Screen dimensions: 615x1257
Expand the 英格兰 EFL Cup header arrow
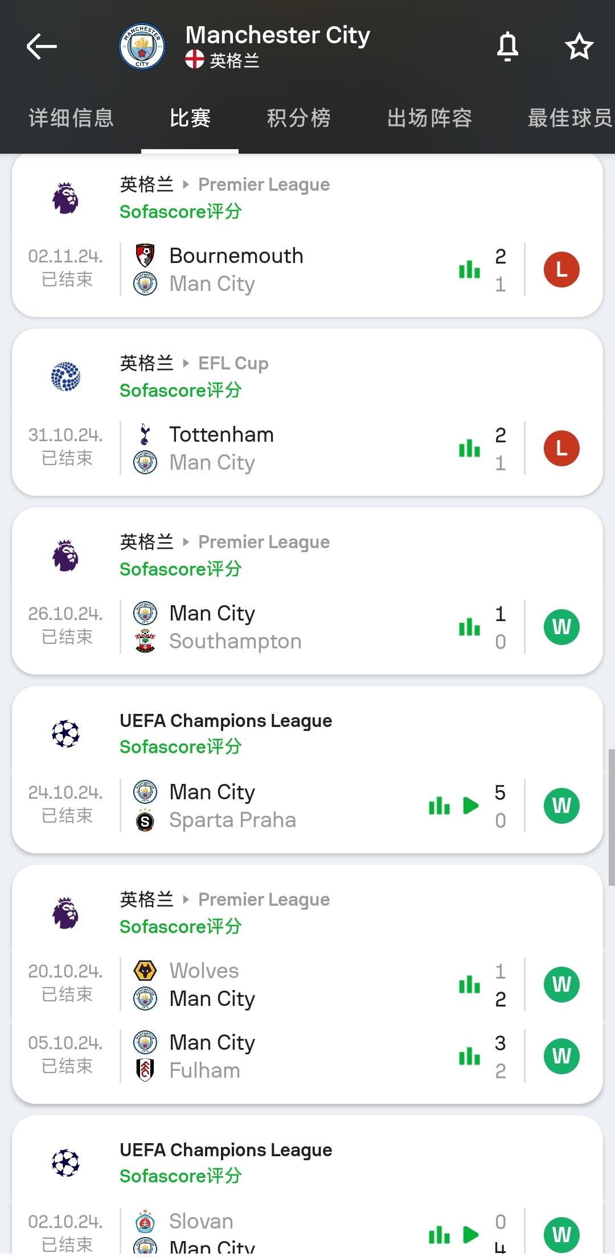coord(186,363)
